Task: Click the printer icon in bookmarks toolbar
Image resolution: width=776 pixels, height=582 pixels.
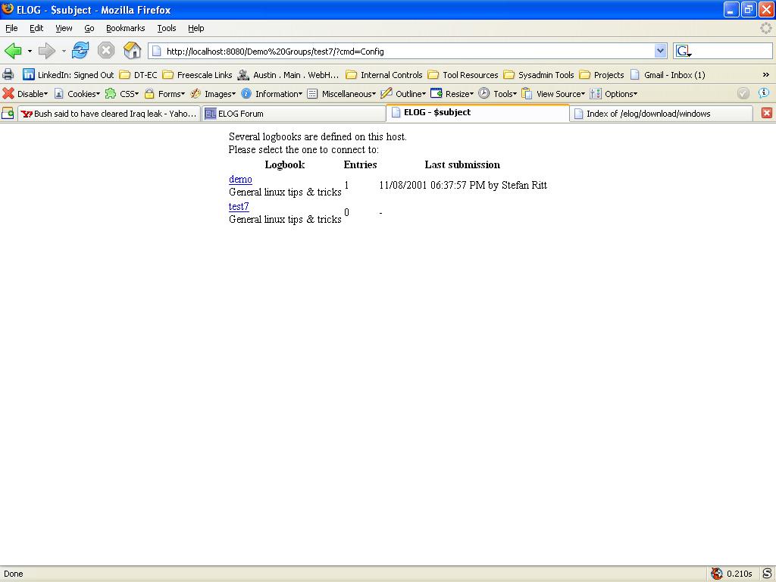Action: 8,75
